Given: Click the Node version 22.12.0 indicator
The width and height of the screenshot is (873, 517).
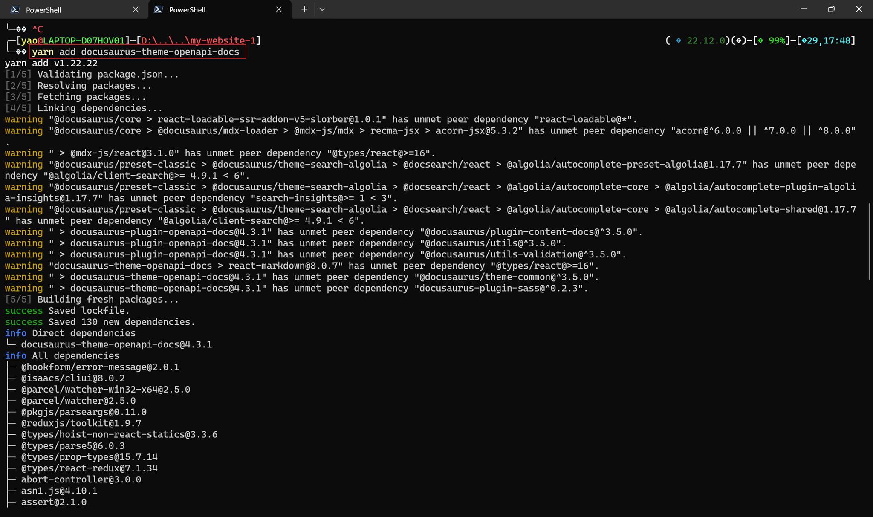Looking at the screenshot, I should 706,40.
